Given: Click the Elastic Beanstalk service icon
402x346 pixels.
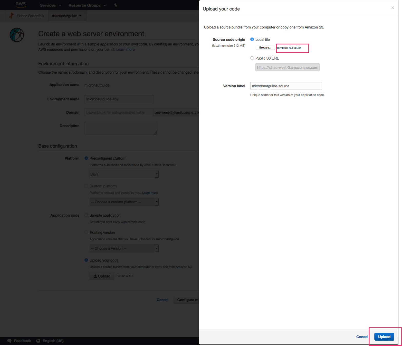Looking at the screenshot, I should point(11,16).
